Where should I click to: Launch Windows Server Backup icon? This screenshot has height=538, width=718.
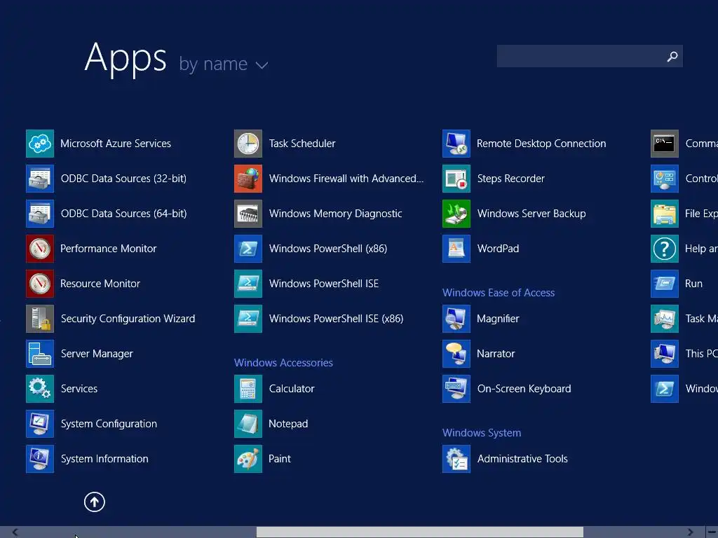[x=456, y=214]
